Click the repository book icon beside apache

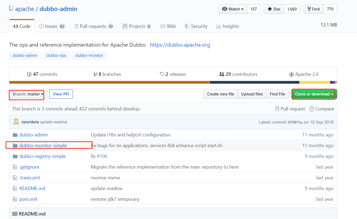[x=11, y=9]
